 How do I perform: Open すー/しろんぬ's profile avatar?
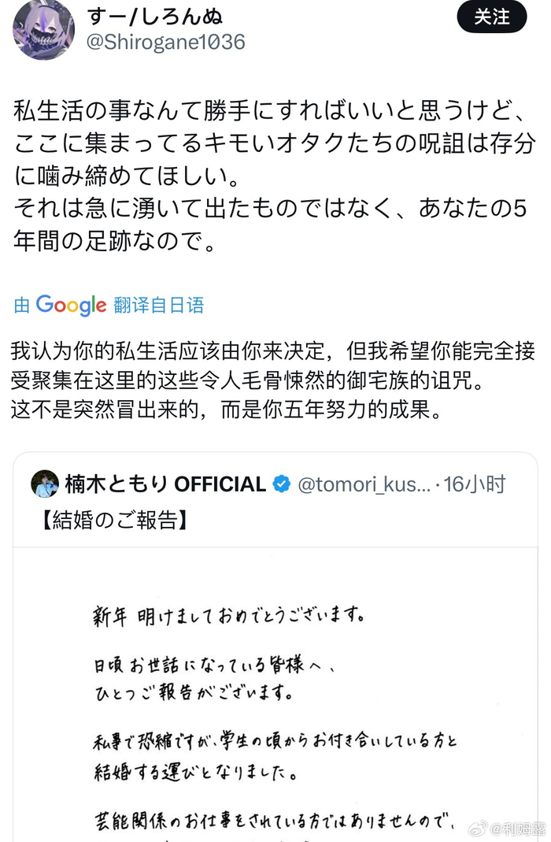click(43, 31)
